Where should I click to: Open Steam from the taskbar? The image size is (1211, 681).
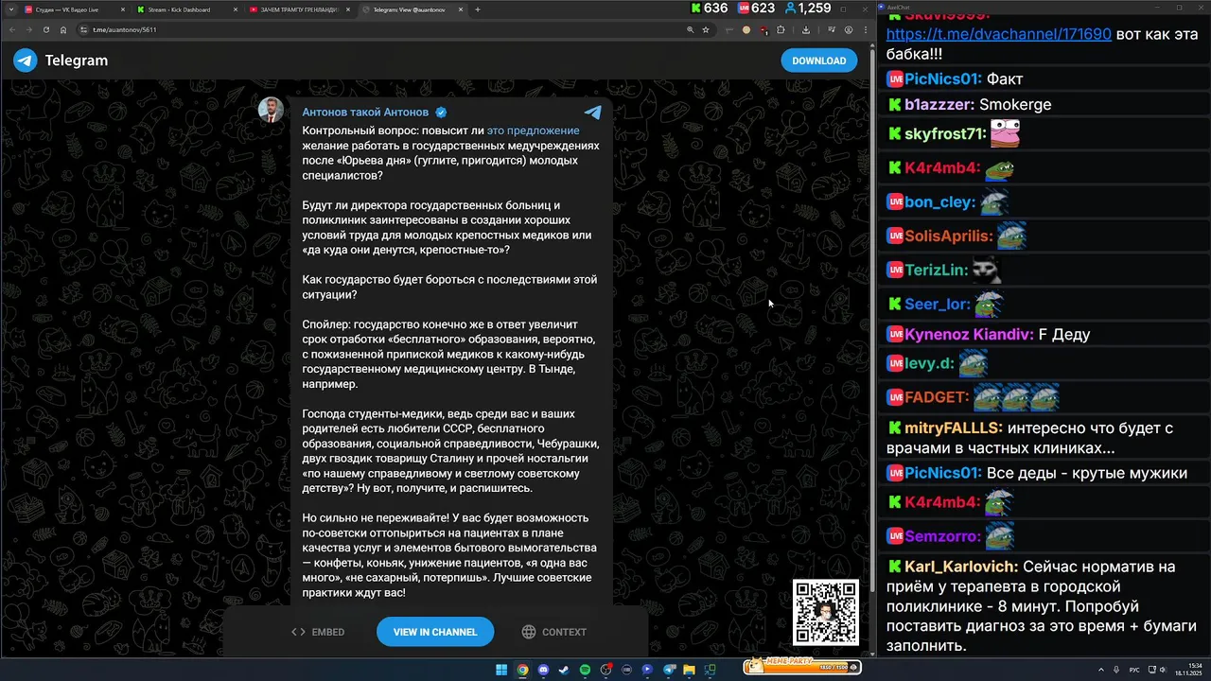click(x=564, y=670)
